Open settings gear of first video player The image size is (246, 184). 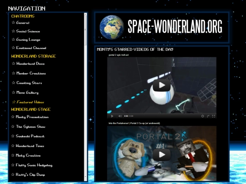203,116
